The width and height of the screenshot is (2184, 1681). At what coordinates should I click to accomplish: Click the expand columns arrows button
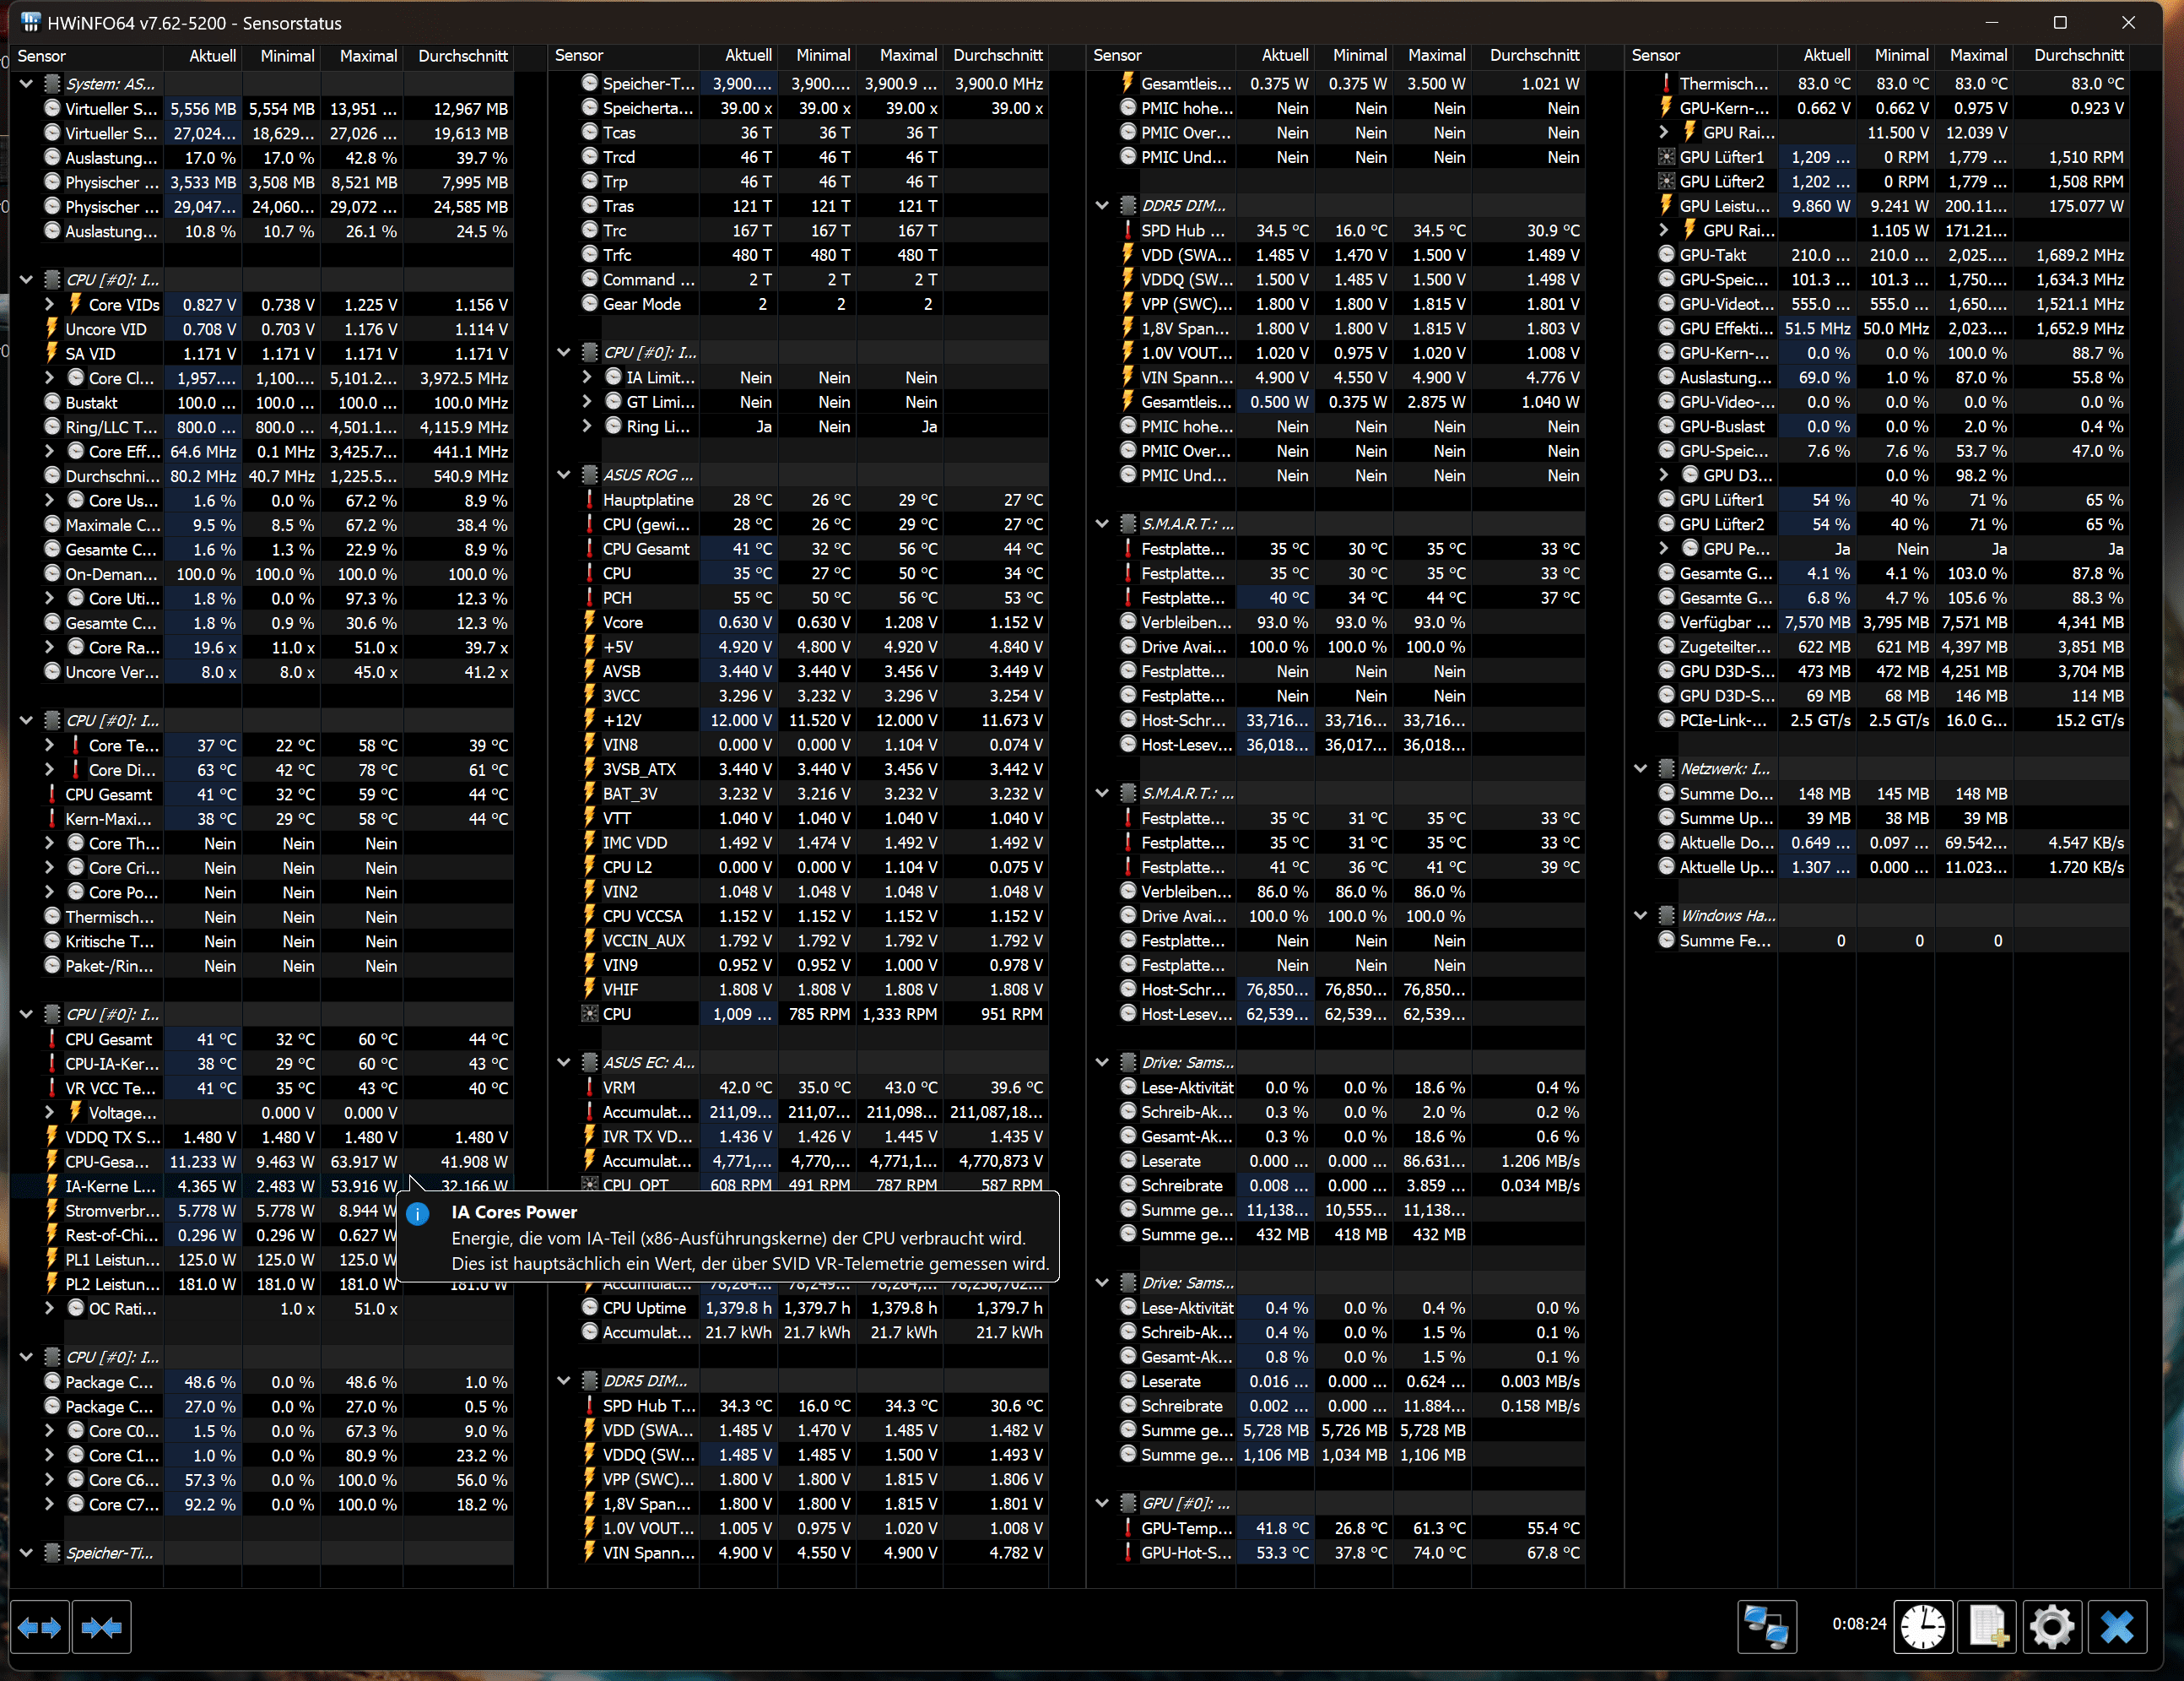pyautogui.click(x=40, y=1627)
